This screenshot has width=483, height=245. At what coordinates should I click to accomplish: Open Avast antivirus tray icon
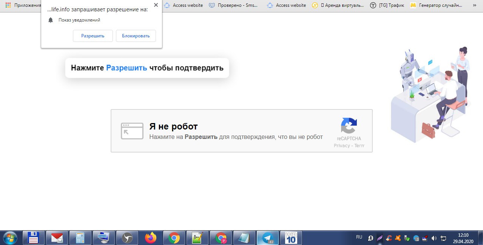(398, 238)
